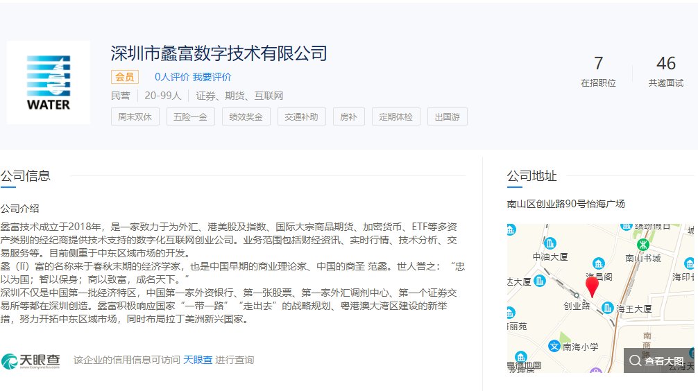Select the 五险一金 benefit tag
This screenshot has height=391, width=698.
pyautogui.click(x=191, y=117)
